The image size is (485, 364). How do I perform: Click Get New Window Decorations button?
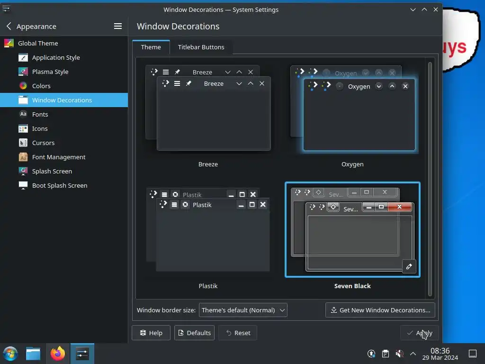[380, 310]
